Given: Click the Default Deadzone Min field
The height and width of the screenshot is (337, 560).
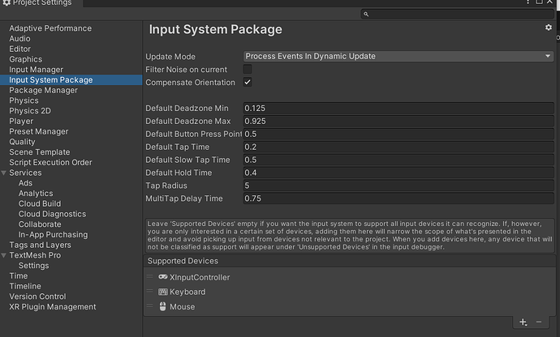Looking at the screenshot, I should 398,109.
